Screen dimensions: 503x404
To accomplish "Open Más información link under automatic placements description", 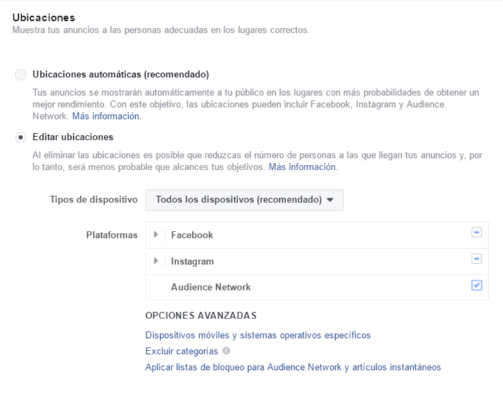I will tap(106, 116).
